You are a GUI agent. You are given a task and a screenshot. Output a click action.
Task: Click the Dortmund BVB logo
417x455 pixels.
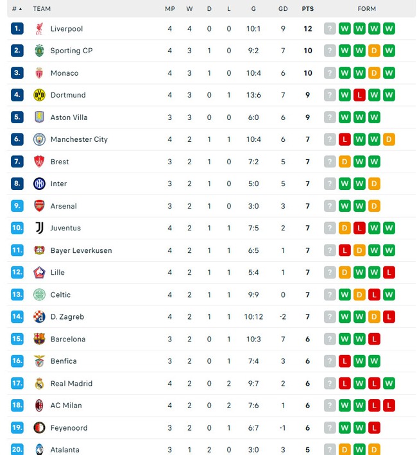39,95
